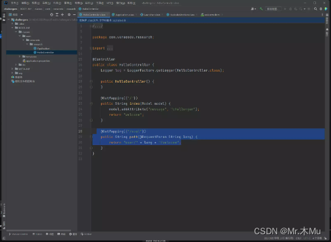The width and height of the screenshot is (331, 242).
Task: Select HelloController in project tree
Action: [x=44, y=53]
